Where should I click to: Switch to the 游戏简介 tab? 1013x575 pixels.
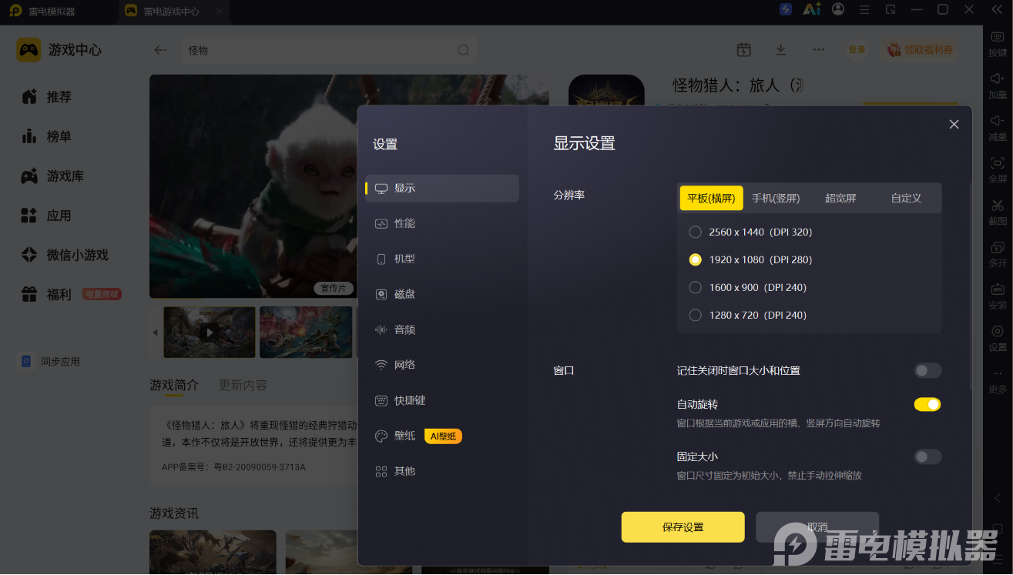[173, 385]
